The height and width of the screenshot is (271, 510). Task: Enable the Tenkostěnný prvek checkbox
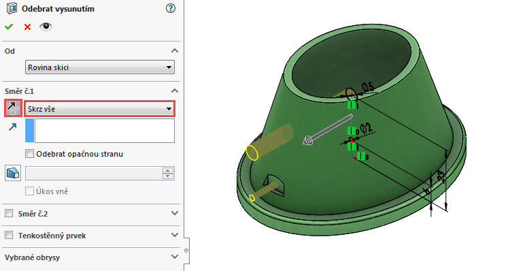point(9,235)
